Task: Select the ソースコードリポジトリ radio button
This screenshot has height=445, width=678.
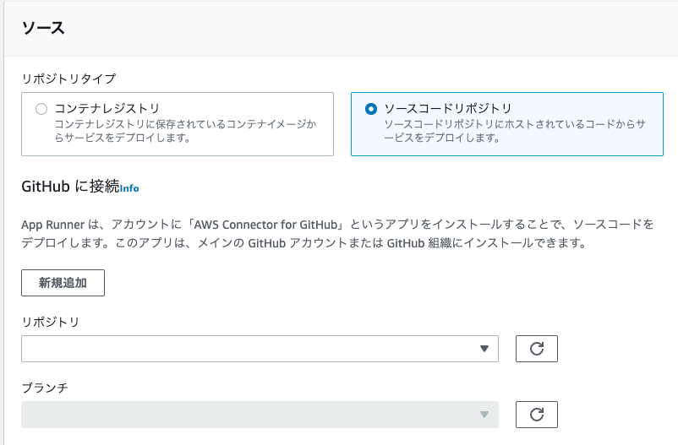Action: (371, 109)
